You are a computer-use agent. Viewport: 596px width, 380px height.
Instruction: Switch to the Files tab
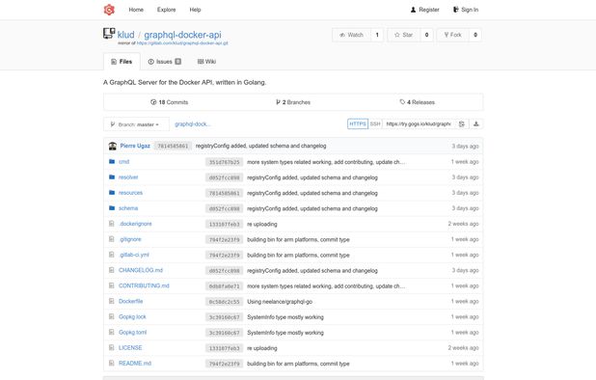click(122, 62)
